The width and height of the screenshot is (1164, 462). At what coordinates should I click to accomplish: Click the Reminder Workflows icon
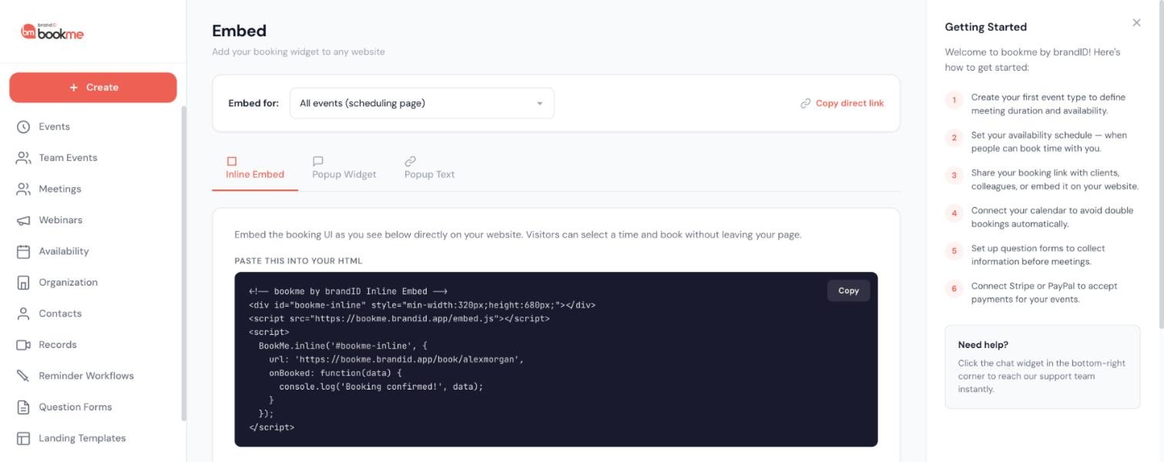[x=23, y=376]
